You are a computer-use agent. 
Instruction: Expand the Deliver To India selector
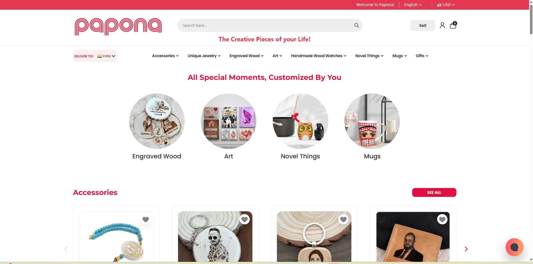point(95,56)
